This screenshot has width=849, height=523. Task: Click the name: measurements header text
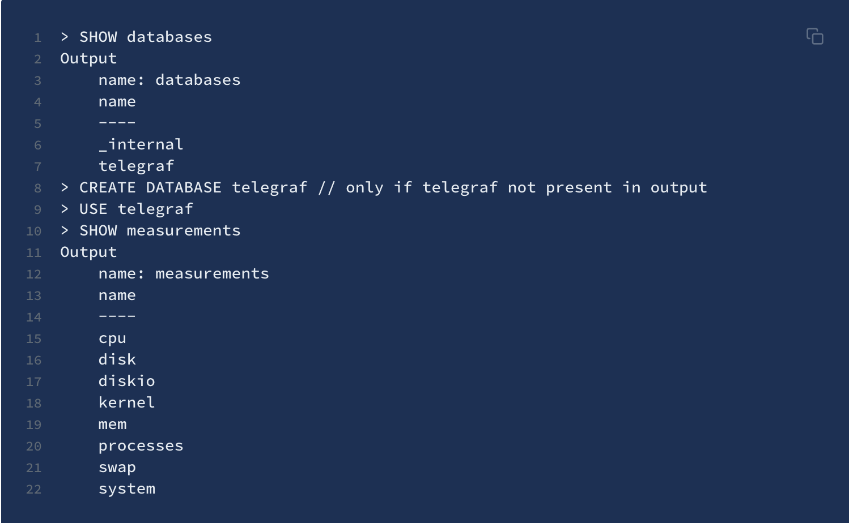point(184,273)
